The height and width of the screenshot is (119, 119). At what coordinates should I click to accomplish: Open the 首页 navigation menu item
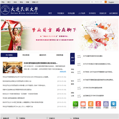pyautogui.click(x=50, y=13)
